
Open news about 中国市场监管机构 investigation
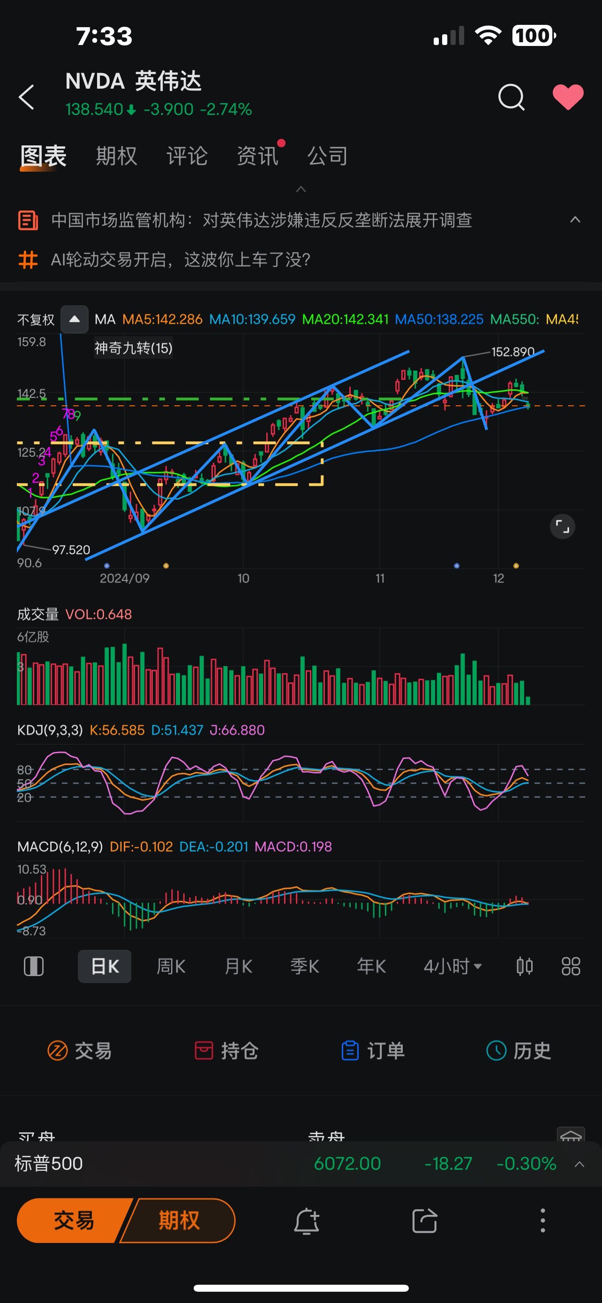point(261,220)
